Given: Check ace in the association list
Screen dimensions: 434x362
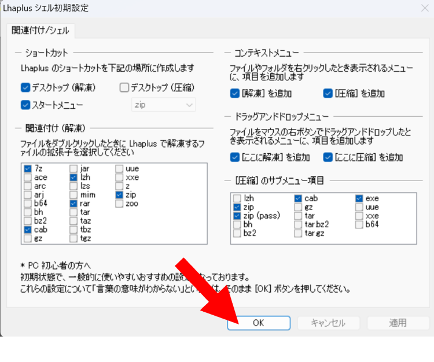Looking at the screenshot, I should 28,178.
